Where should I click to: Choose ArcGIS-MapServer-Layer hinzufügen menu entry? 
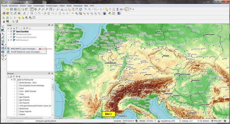[x=26, y=52]
